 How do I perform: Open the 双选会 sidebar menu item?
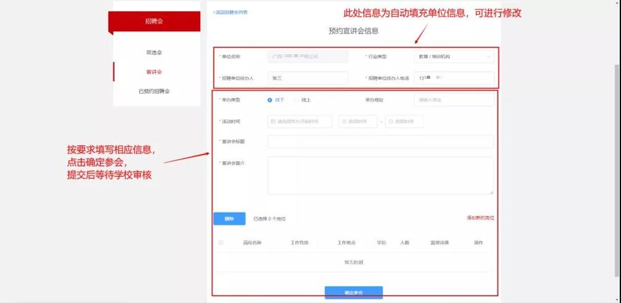tap(154, 52)
